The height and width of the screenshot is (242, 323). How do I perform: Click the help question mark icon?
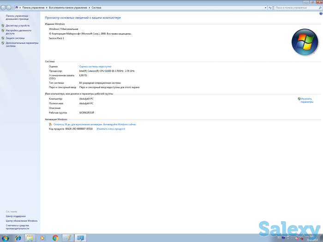click(x=320, y=13)
